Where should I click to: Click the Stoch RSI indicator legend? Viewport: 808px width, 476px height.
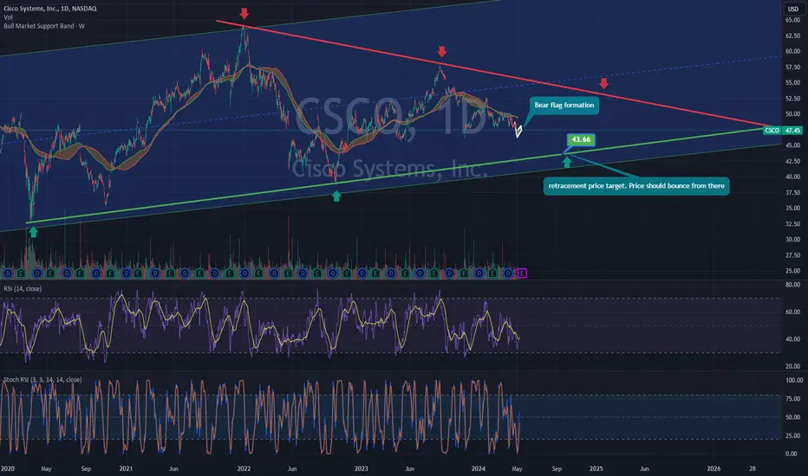click(42, 380)
